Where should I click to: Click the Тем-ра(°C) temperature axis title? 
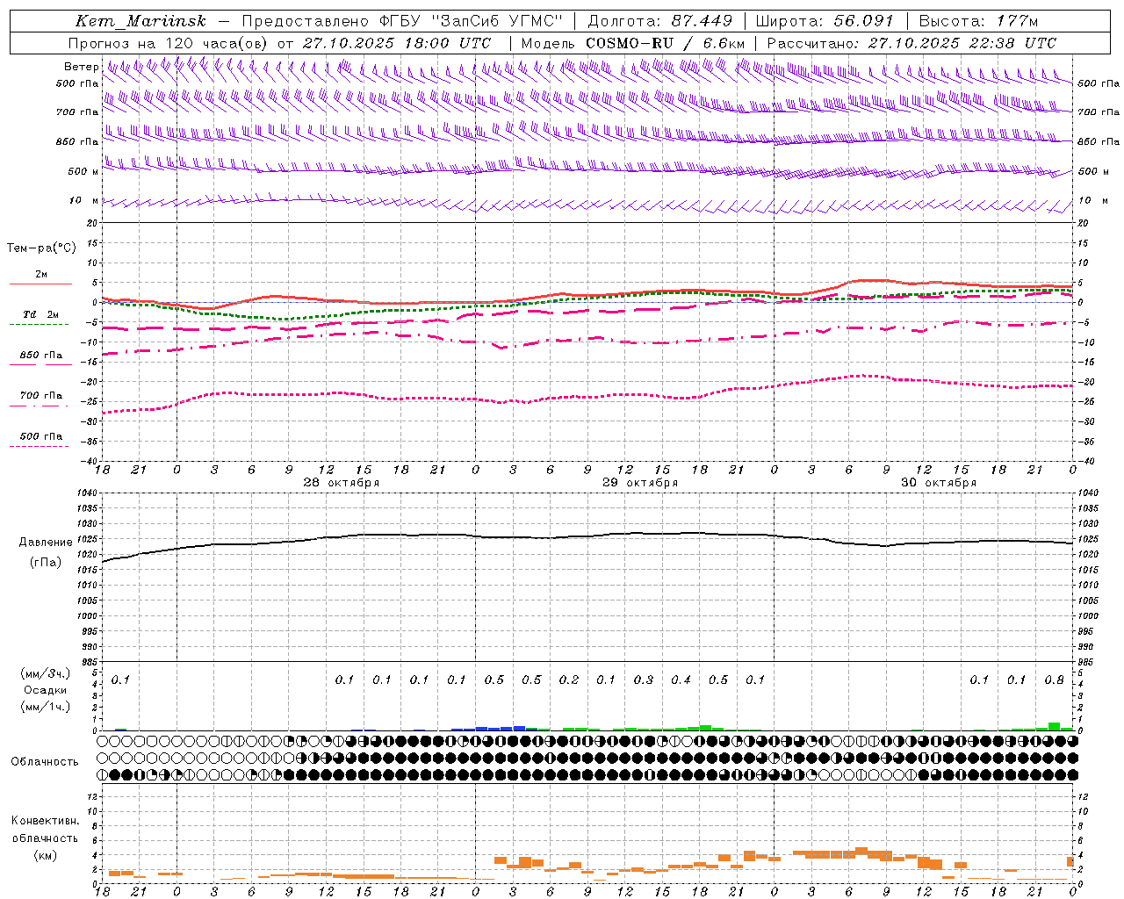tap(41, 248)
